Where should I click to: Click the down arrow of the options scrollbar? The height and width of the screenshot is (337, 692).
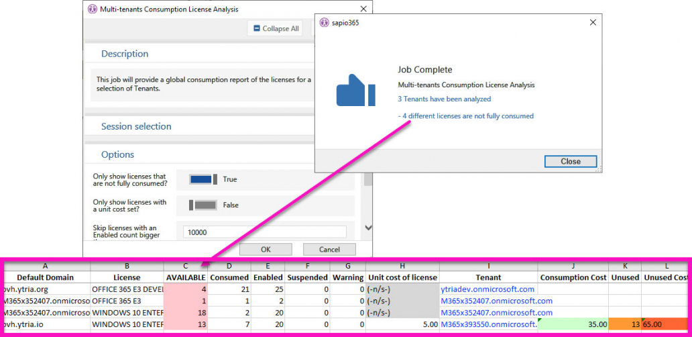click(368, 228)
